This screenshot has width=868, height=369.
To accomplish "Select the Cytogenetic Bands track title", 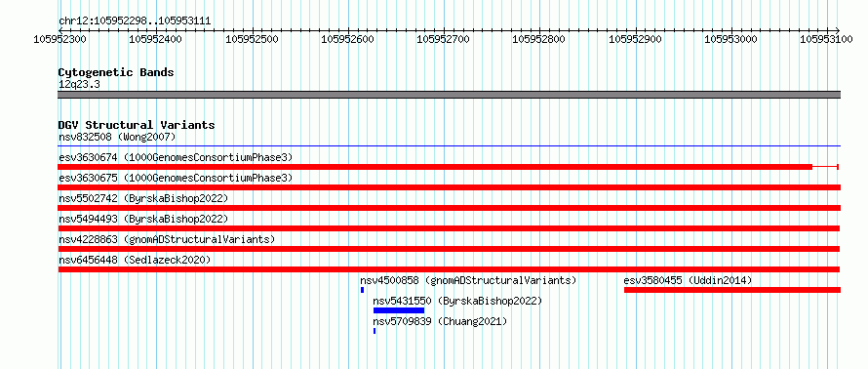I will (116, 72).
